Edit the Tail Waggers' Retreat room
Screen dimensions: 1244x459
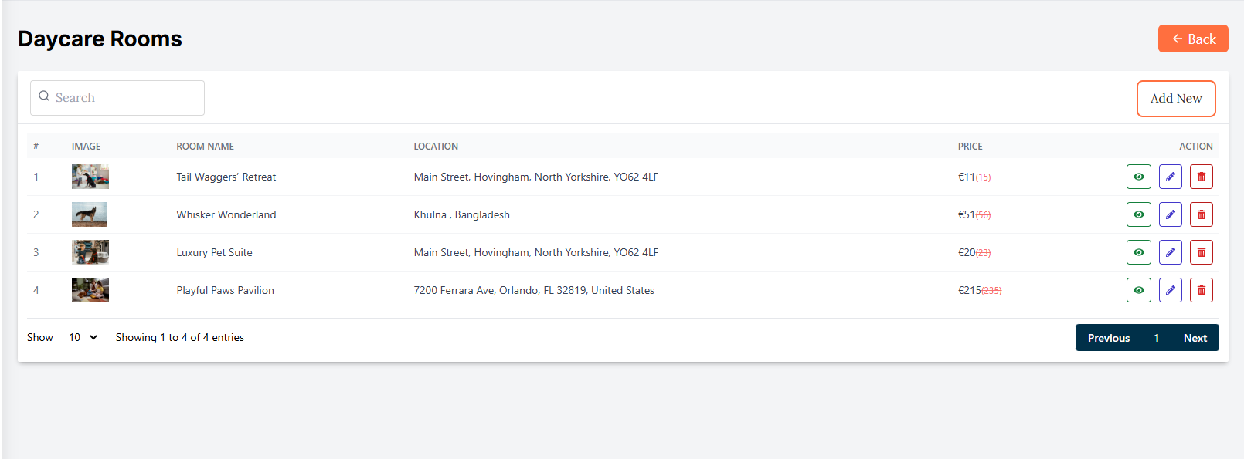pyautogui.click(x=1170, y=177)
